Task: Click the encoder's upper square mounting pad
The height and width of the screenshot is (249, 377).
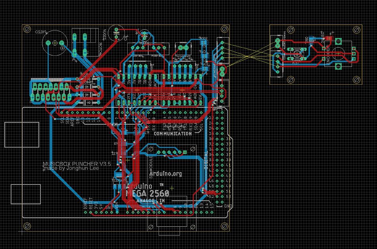Action: pyautogui.click(x=338, y=41)
